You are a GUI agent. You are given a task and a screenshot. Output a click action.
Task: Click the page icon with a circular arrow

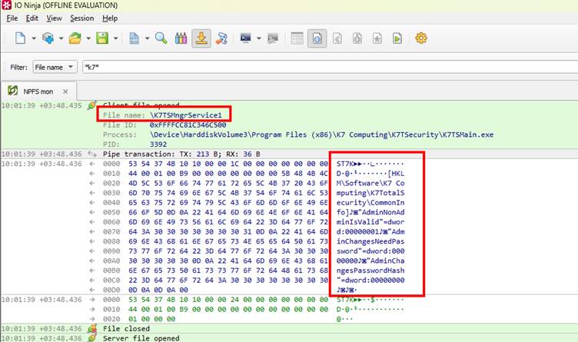click(357, 38)
